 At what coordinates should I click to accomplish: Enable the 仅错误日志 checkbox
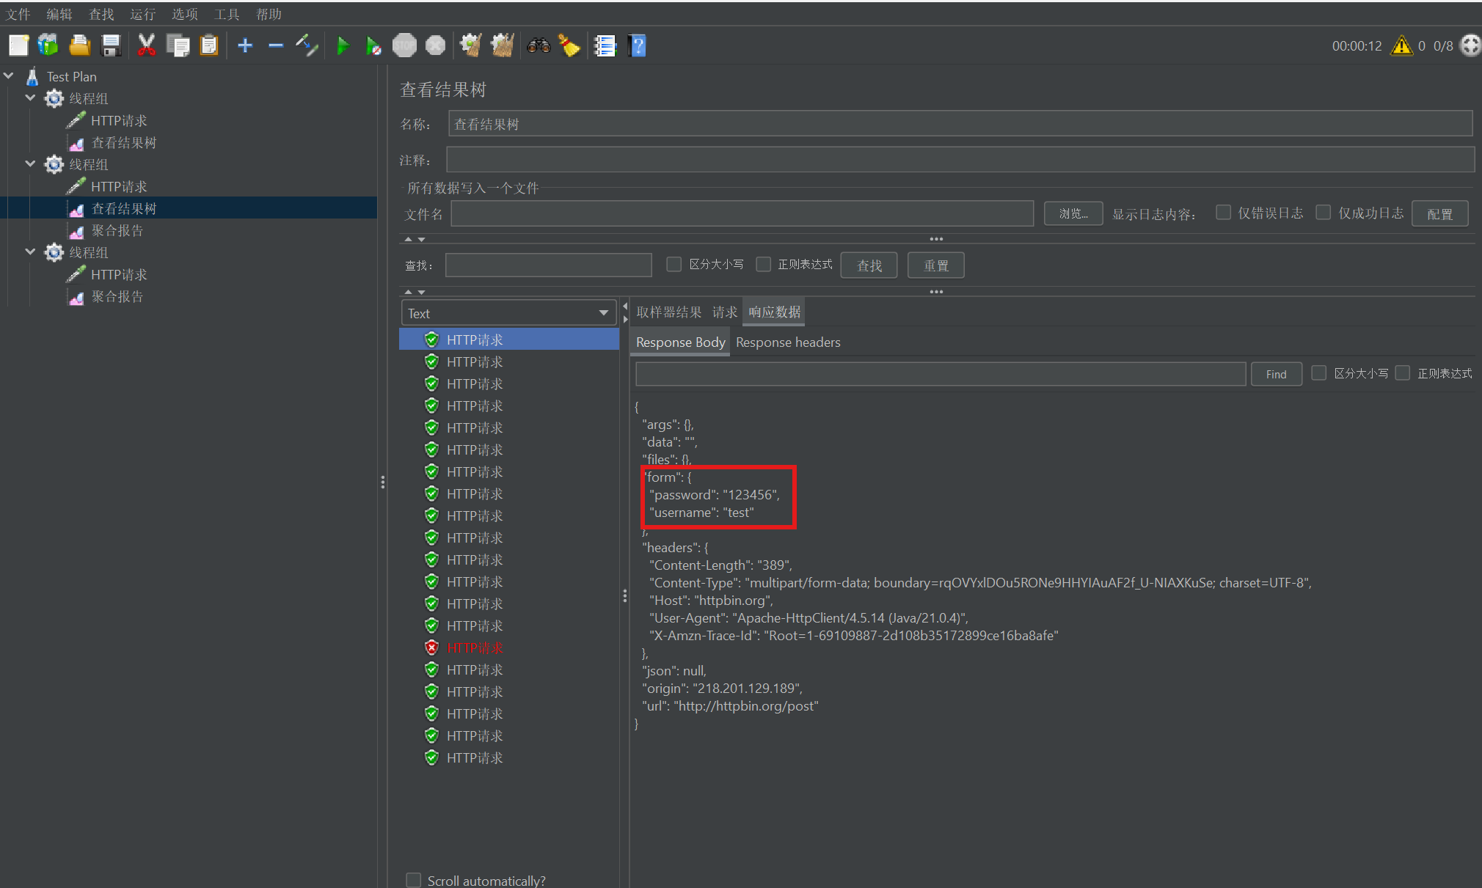[1223, 213]
